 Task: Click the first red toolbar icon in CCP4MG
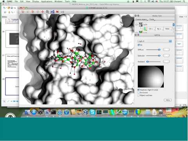(23, 12)
